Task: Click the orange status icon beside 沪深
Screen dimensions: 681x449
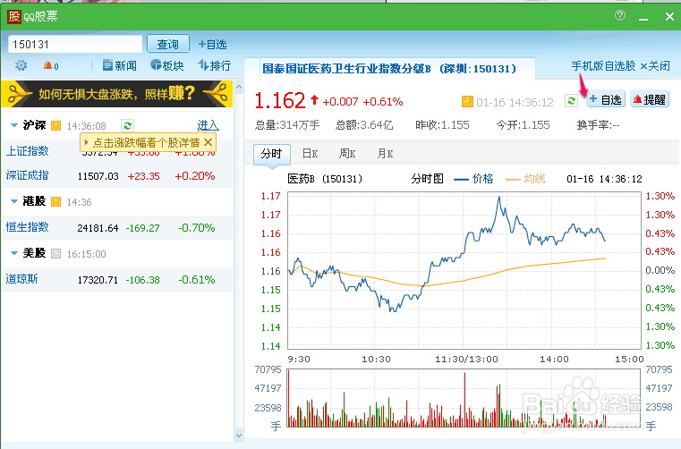Action: coord(56,126)
